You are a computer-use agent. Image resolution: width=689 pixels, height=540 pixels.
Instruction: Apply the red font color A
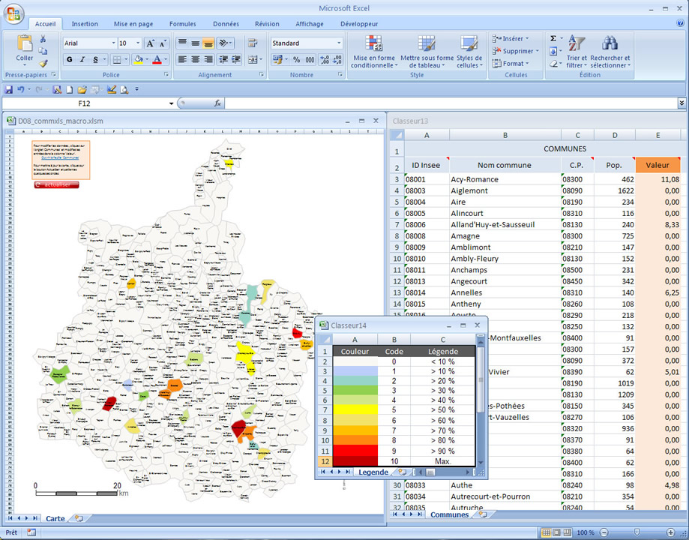pos(157,59)
